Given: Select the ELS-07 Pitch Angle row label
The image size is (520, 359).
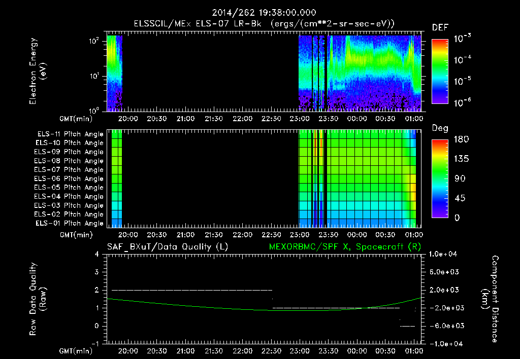Looking at the screenshot, I should 69,169.
